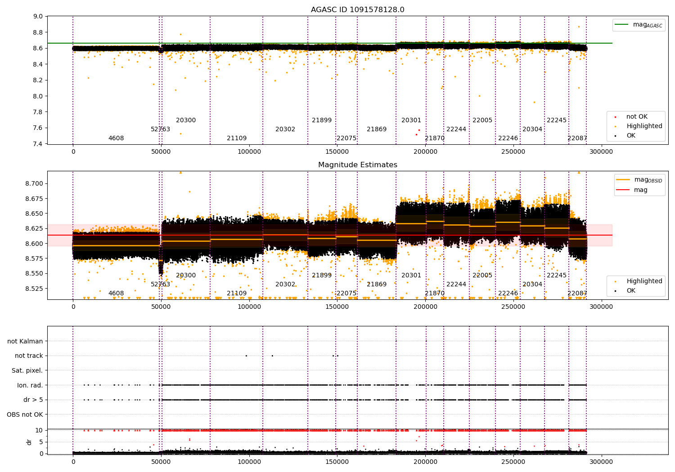Viewport: 675px width, 472px height.
Task: Click OBSID label 22245 in AGASC ID plot
Action: coord(557,120)
